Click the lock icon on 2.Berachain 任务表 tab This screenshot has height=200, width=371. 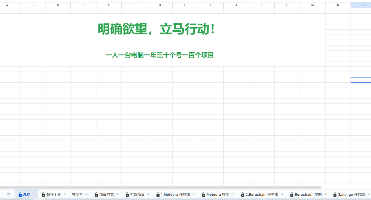point(243,194)
